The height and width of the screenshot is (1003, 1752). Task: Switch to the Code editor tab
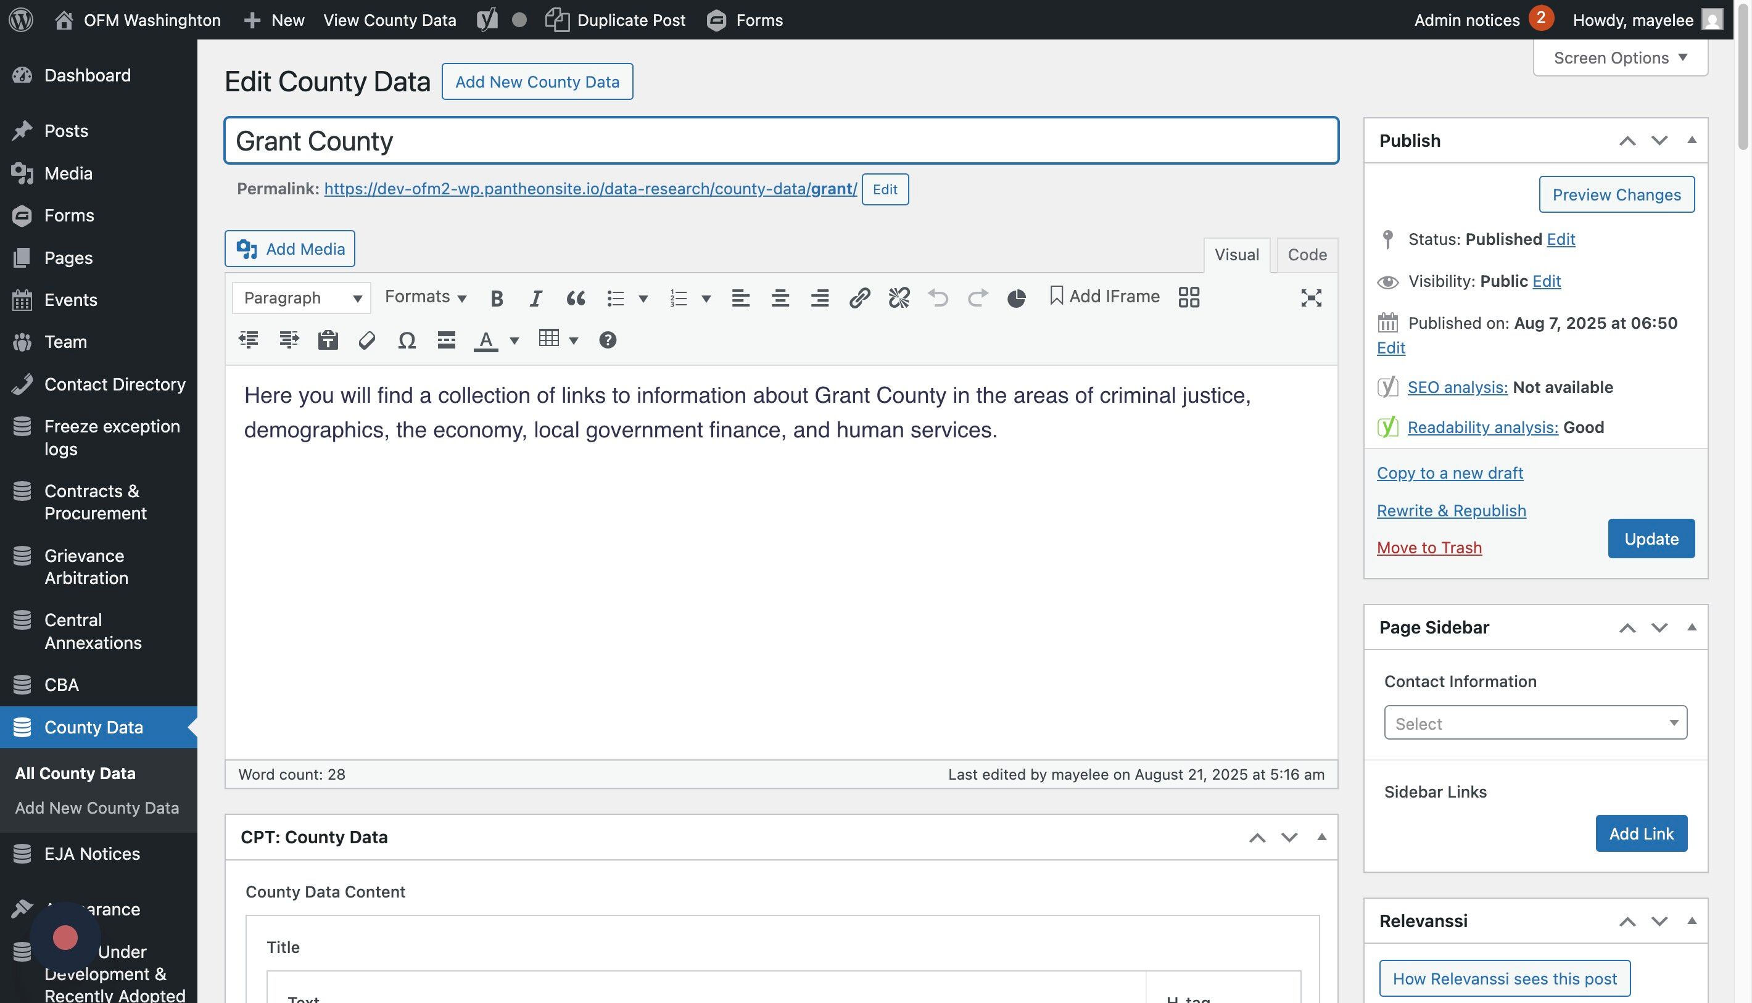pos(1306,255)
